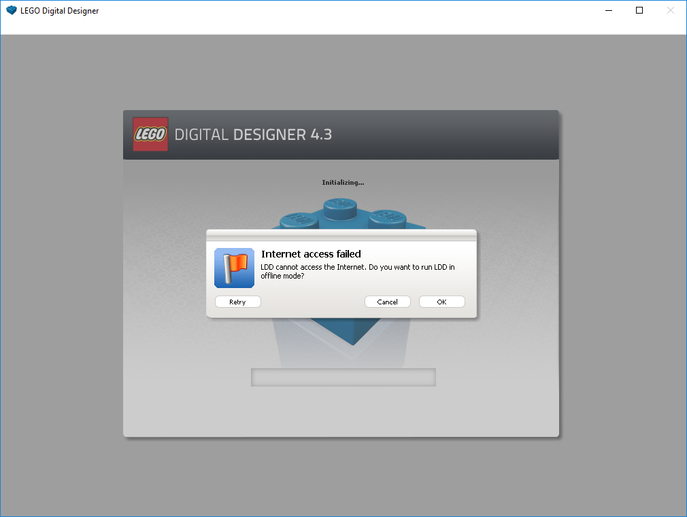
Task: Click the grayed-out window close button
Action: (x=670, y=11)
